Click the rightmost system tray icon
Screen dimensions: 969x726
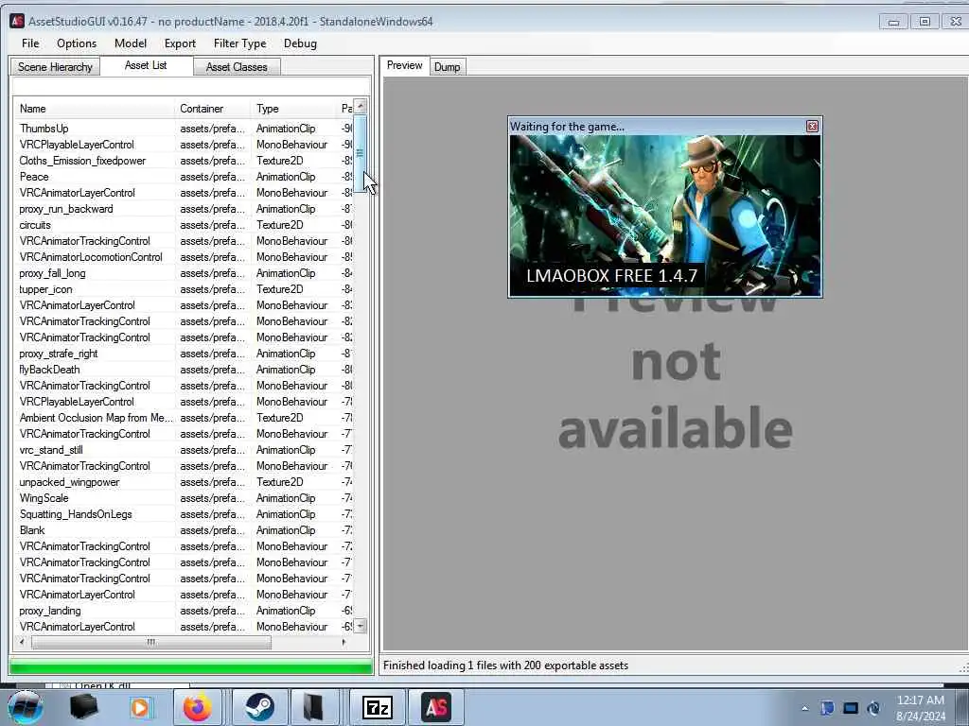click(x=873, y=708)
